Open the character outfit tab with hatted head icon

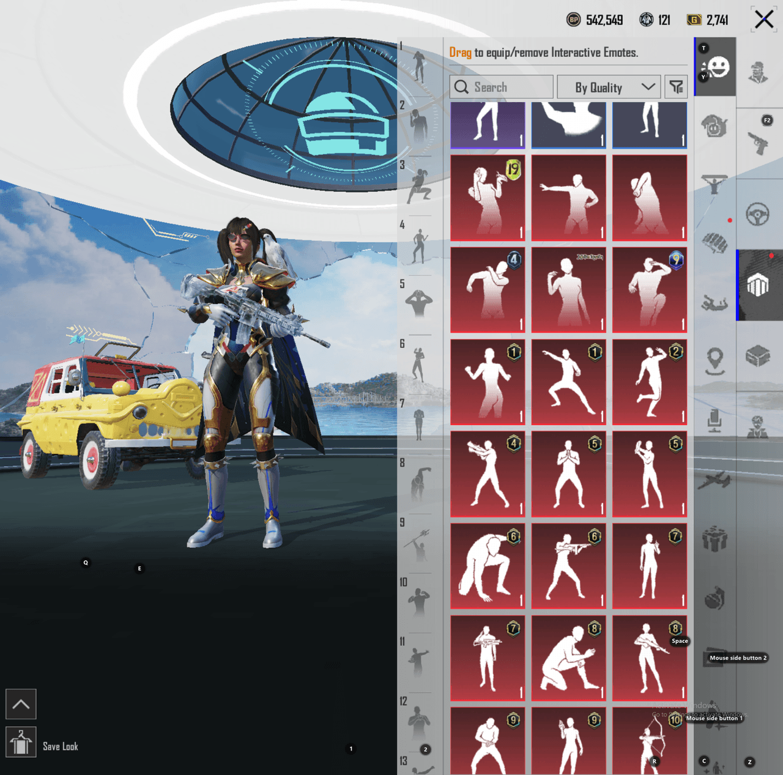(759, 73)
